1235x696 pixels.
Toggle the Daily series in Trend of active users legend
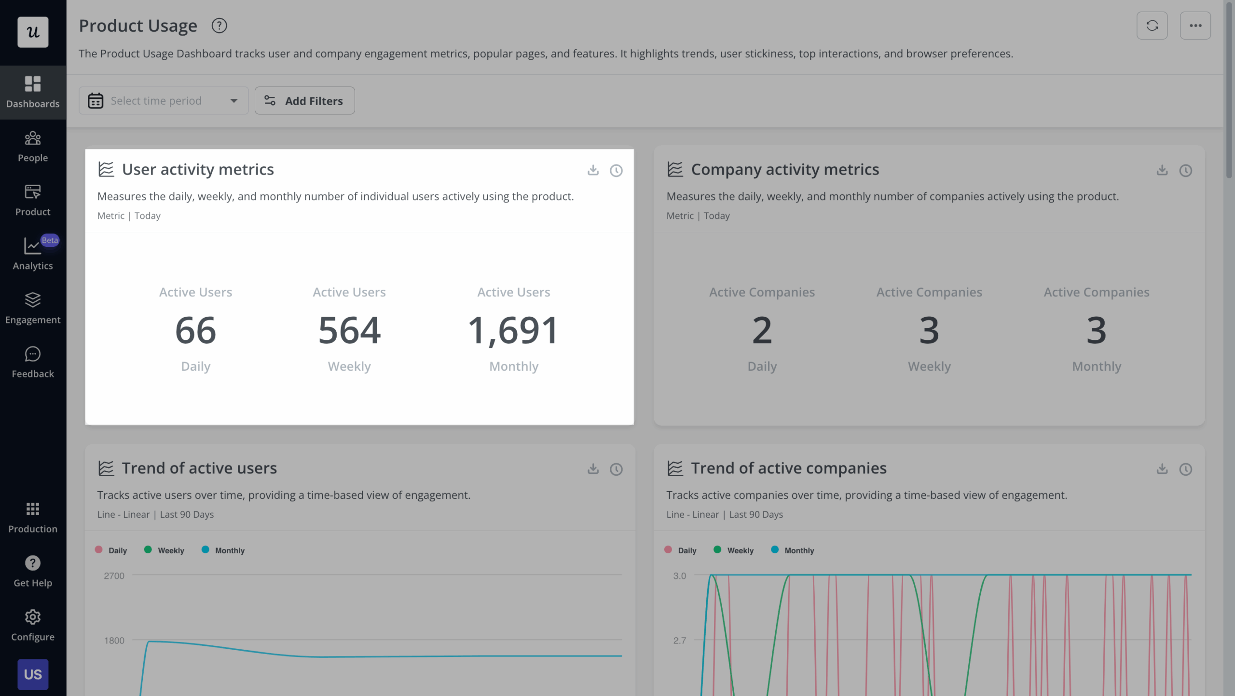(111, 550)
